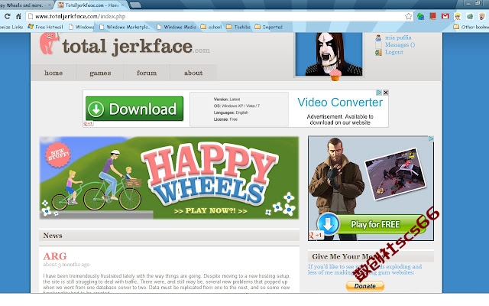
Task: Click the GTA screenshot in the ad
Action: 396,174
